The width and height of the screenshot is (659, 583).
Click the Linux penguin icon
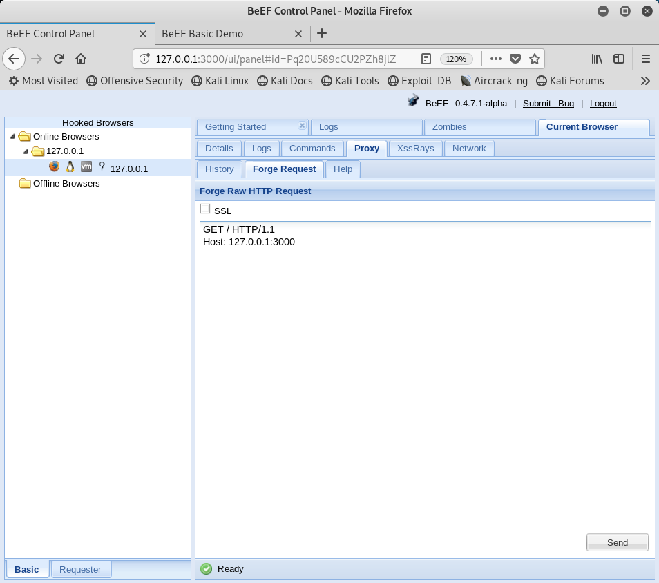pyautogui.click(x=70, y=166)
